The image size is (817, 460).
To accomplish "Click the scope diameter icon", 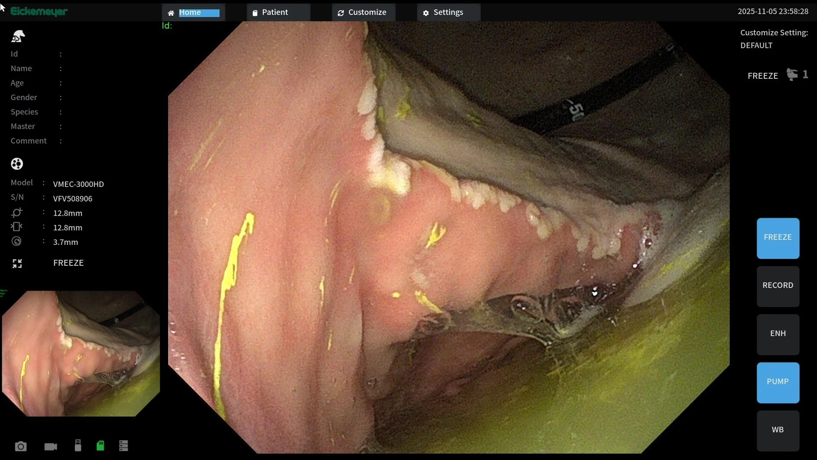I will click(x=17, y=213).
